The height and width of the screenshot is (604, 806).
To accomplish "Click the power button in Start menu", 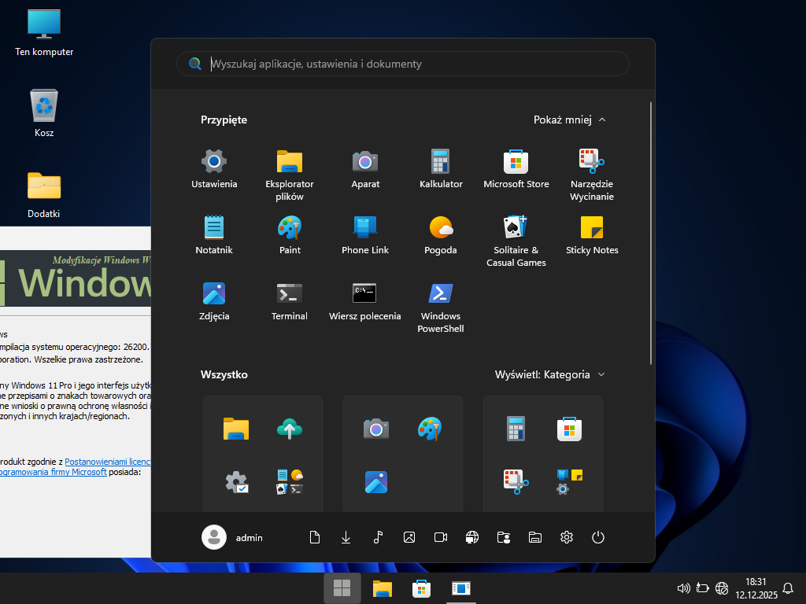I will (598, 537).
